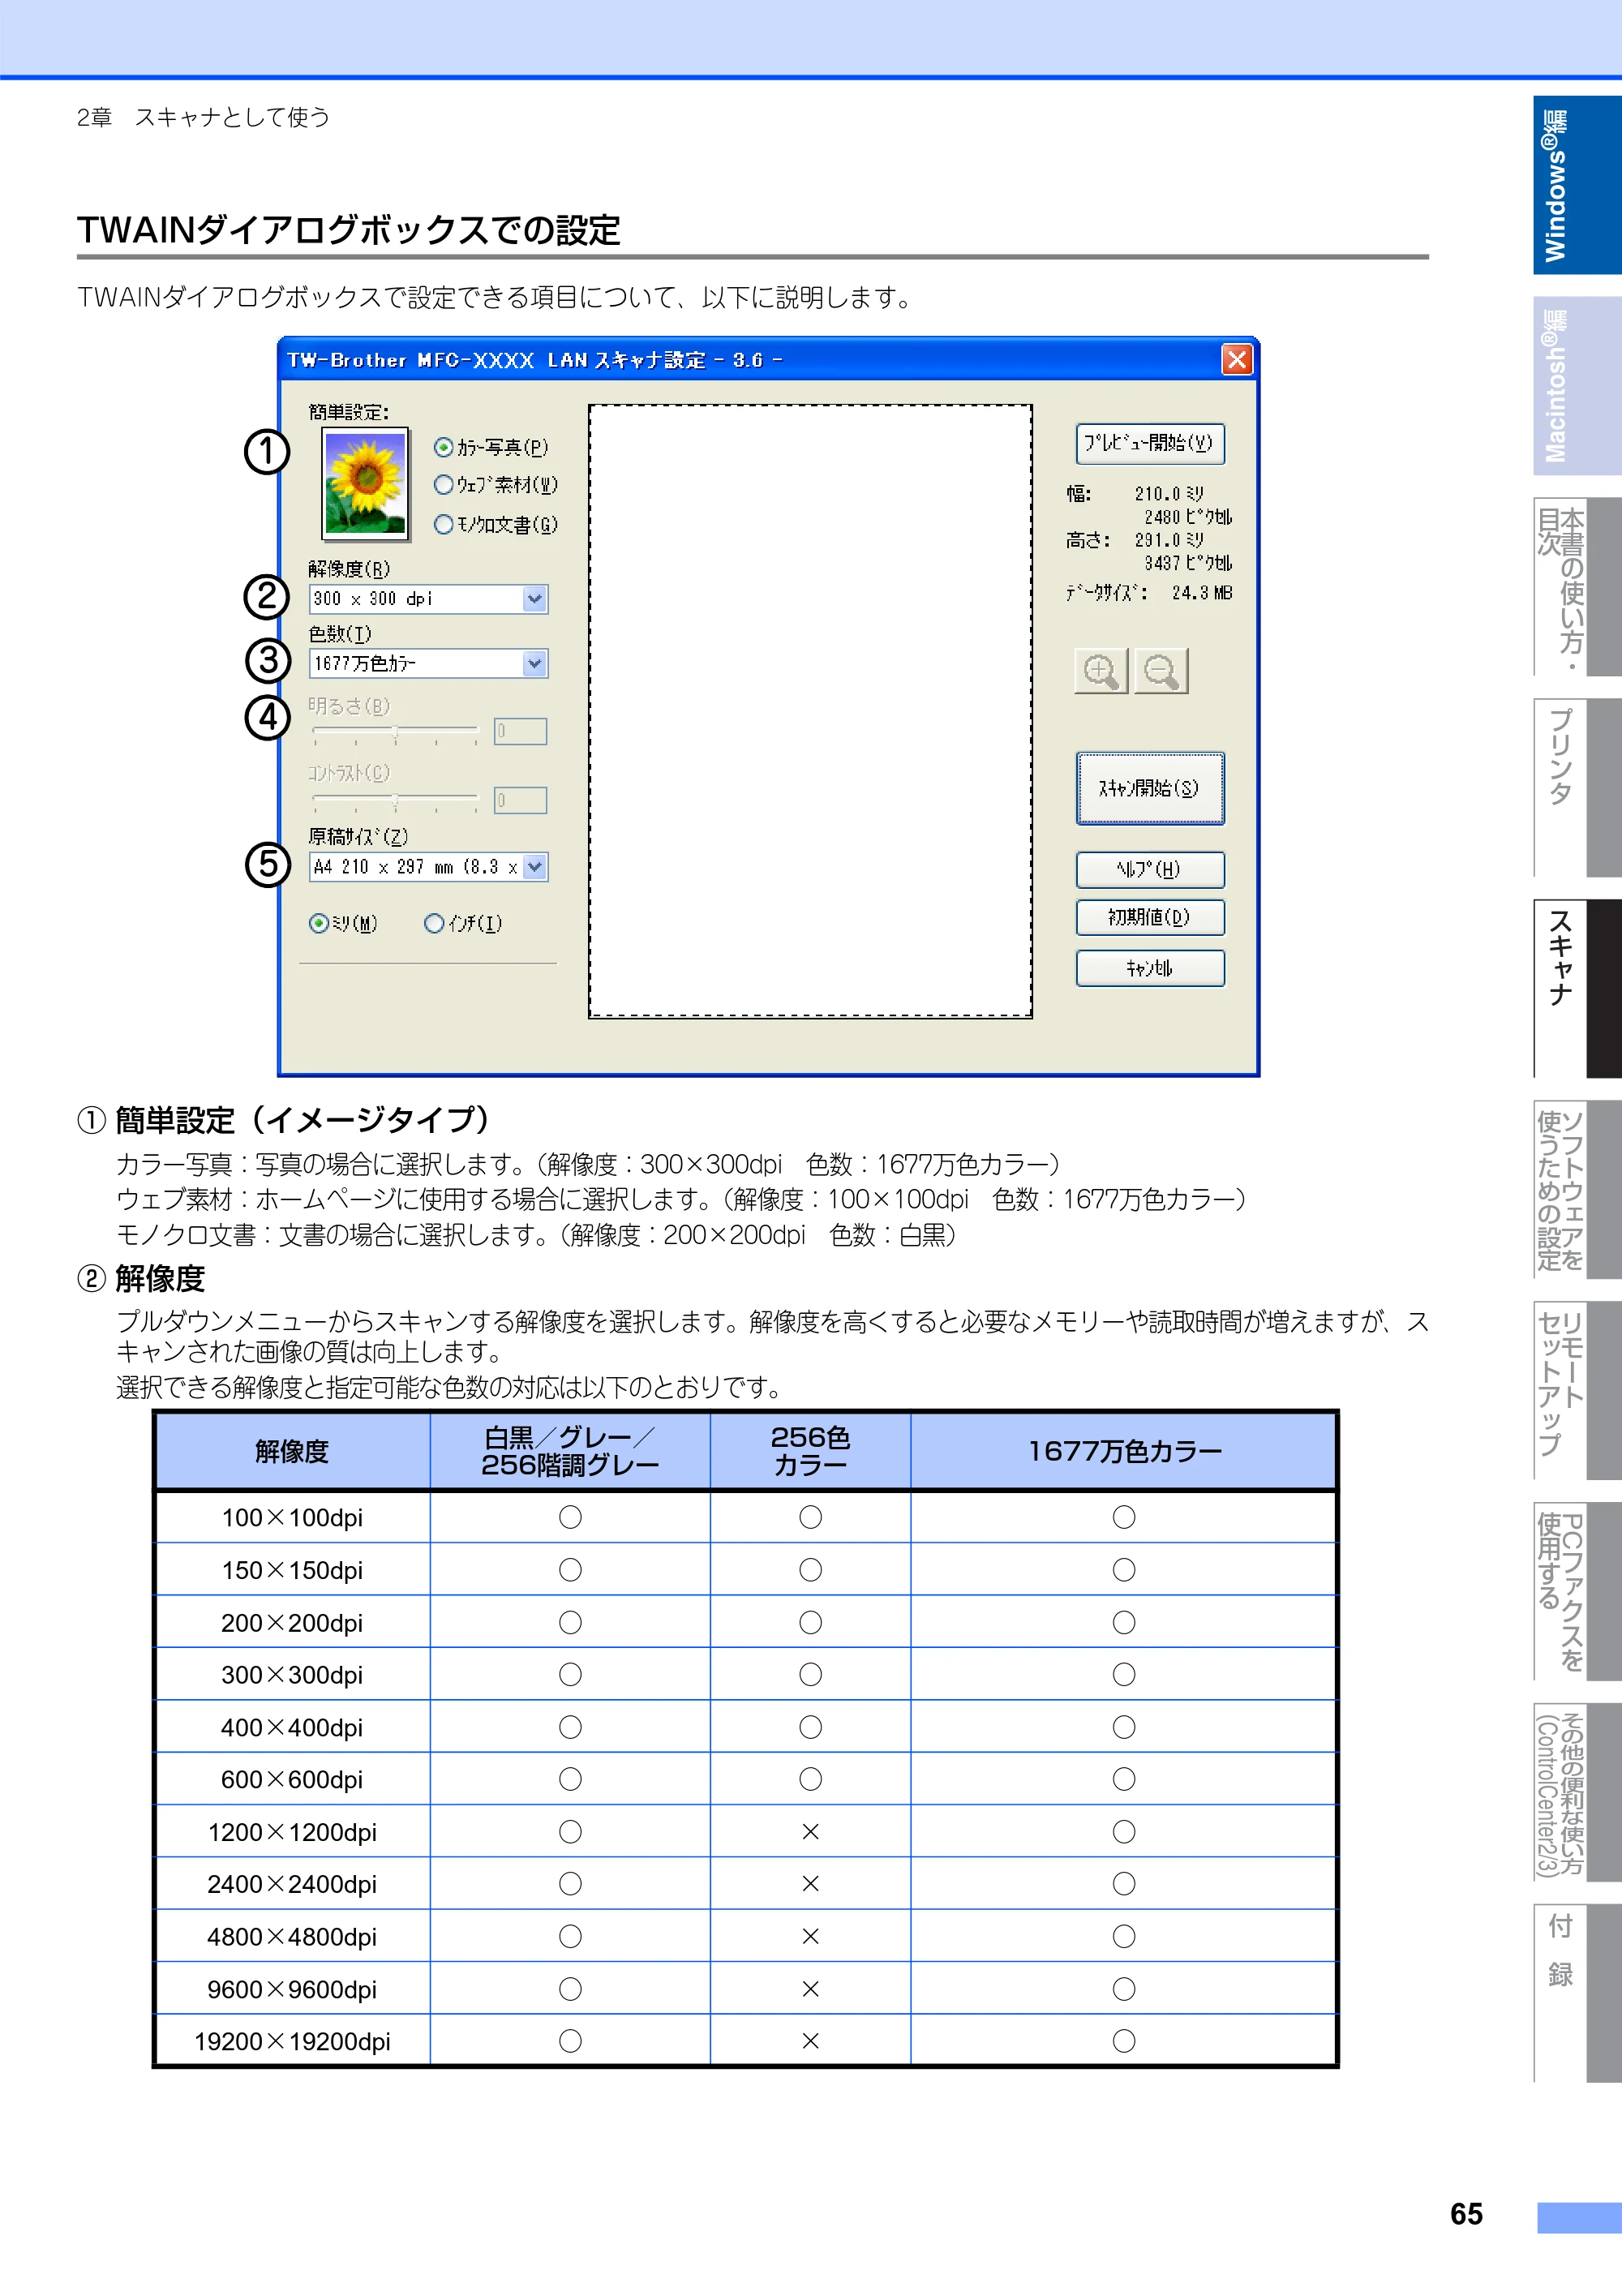This screenshot has width=1622, height=2296.
Task: Click the contrast value input field
Action: point(520,800)
